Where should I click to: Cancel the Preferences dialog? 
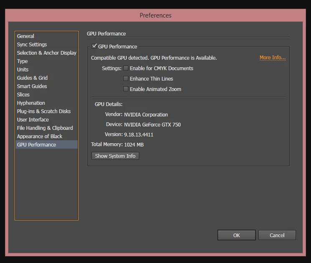pos(277,235)
